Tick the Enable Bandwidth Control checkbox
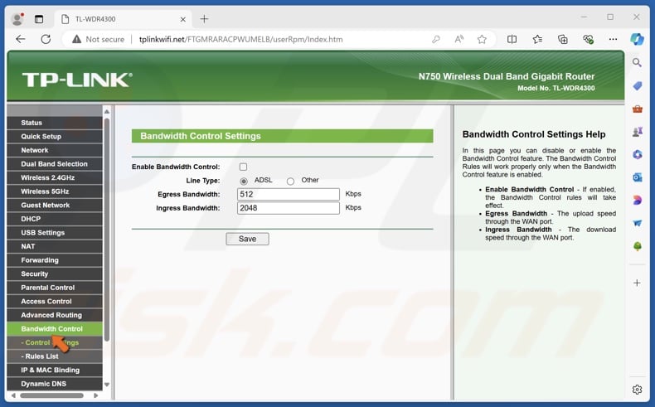 click(x=243, y=167)
